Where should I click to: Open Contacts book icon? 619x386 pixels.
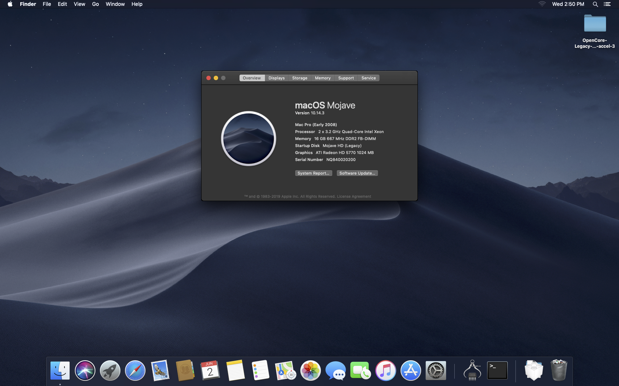tap(185, 371)
